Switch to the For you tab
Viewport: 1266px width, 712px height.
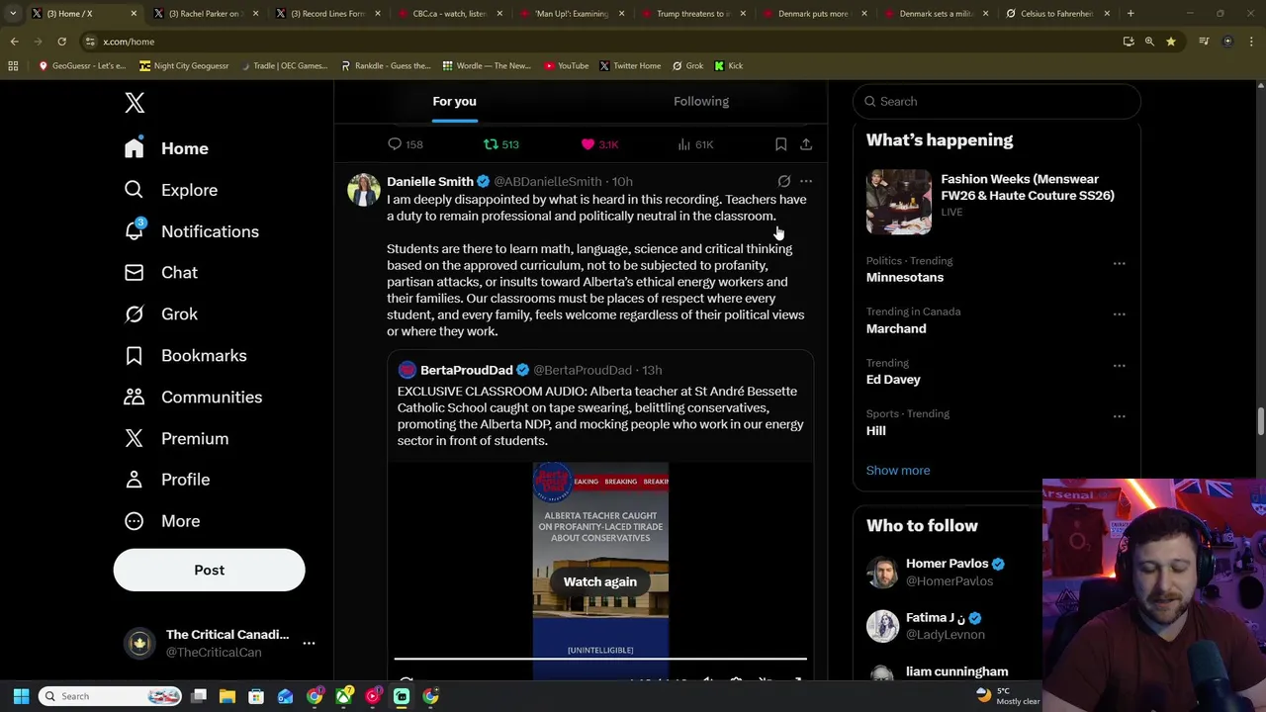[454, 101]
